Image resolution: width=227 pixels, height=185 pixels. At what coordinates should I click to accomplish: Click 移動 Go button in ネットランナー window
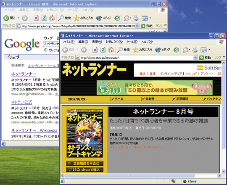(205, 58)
